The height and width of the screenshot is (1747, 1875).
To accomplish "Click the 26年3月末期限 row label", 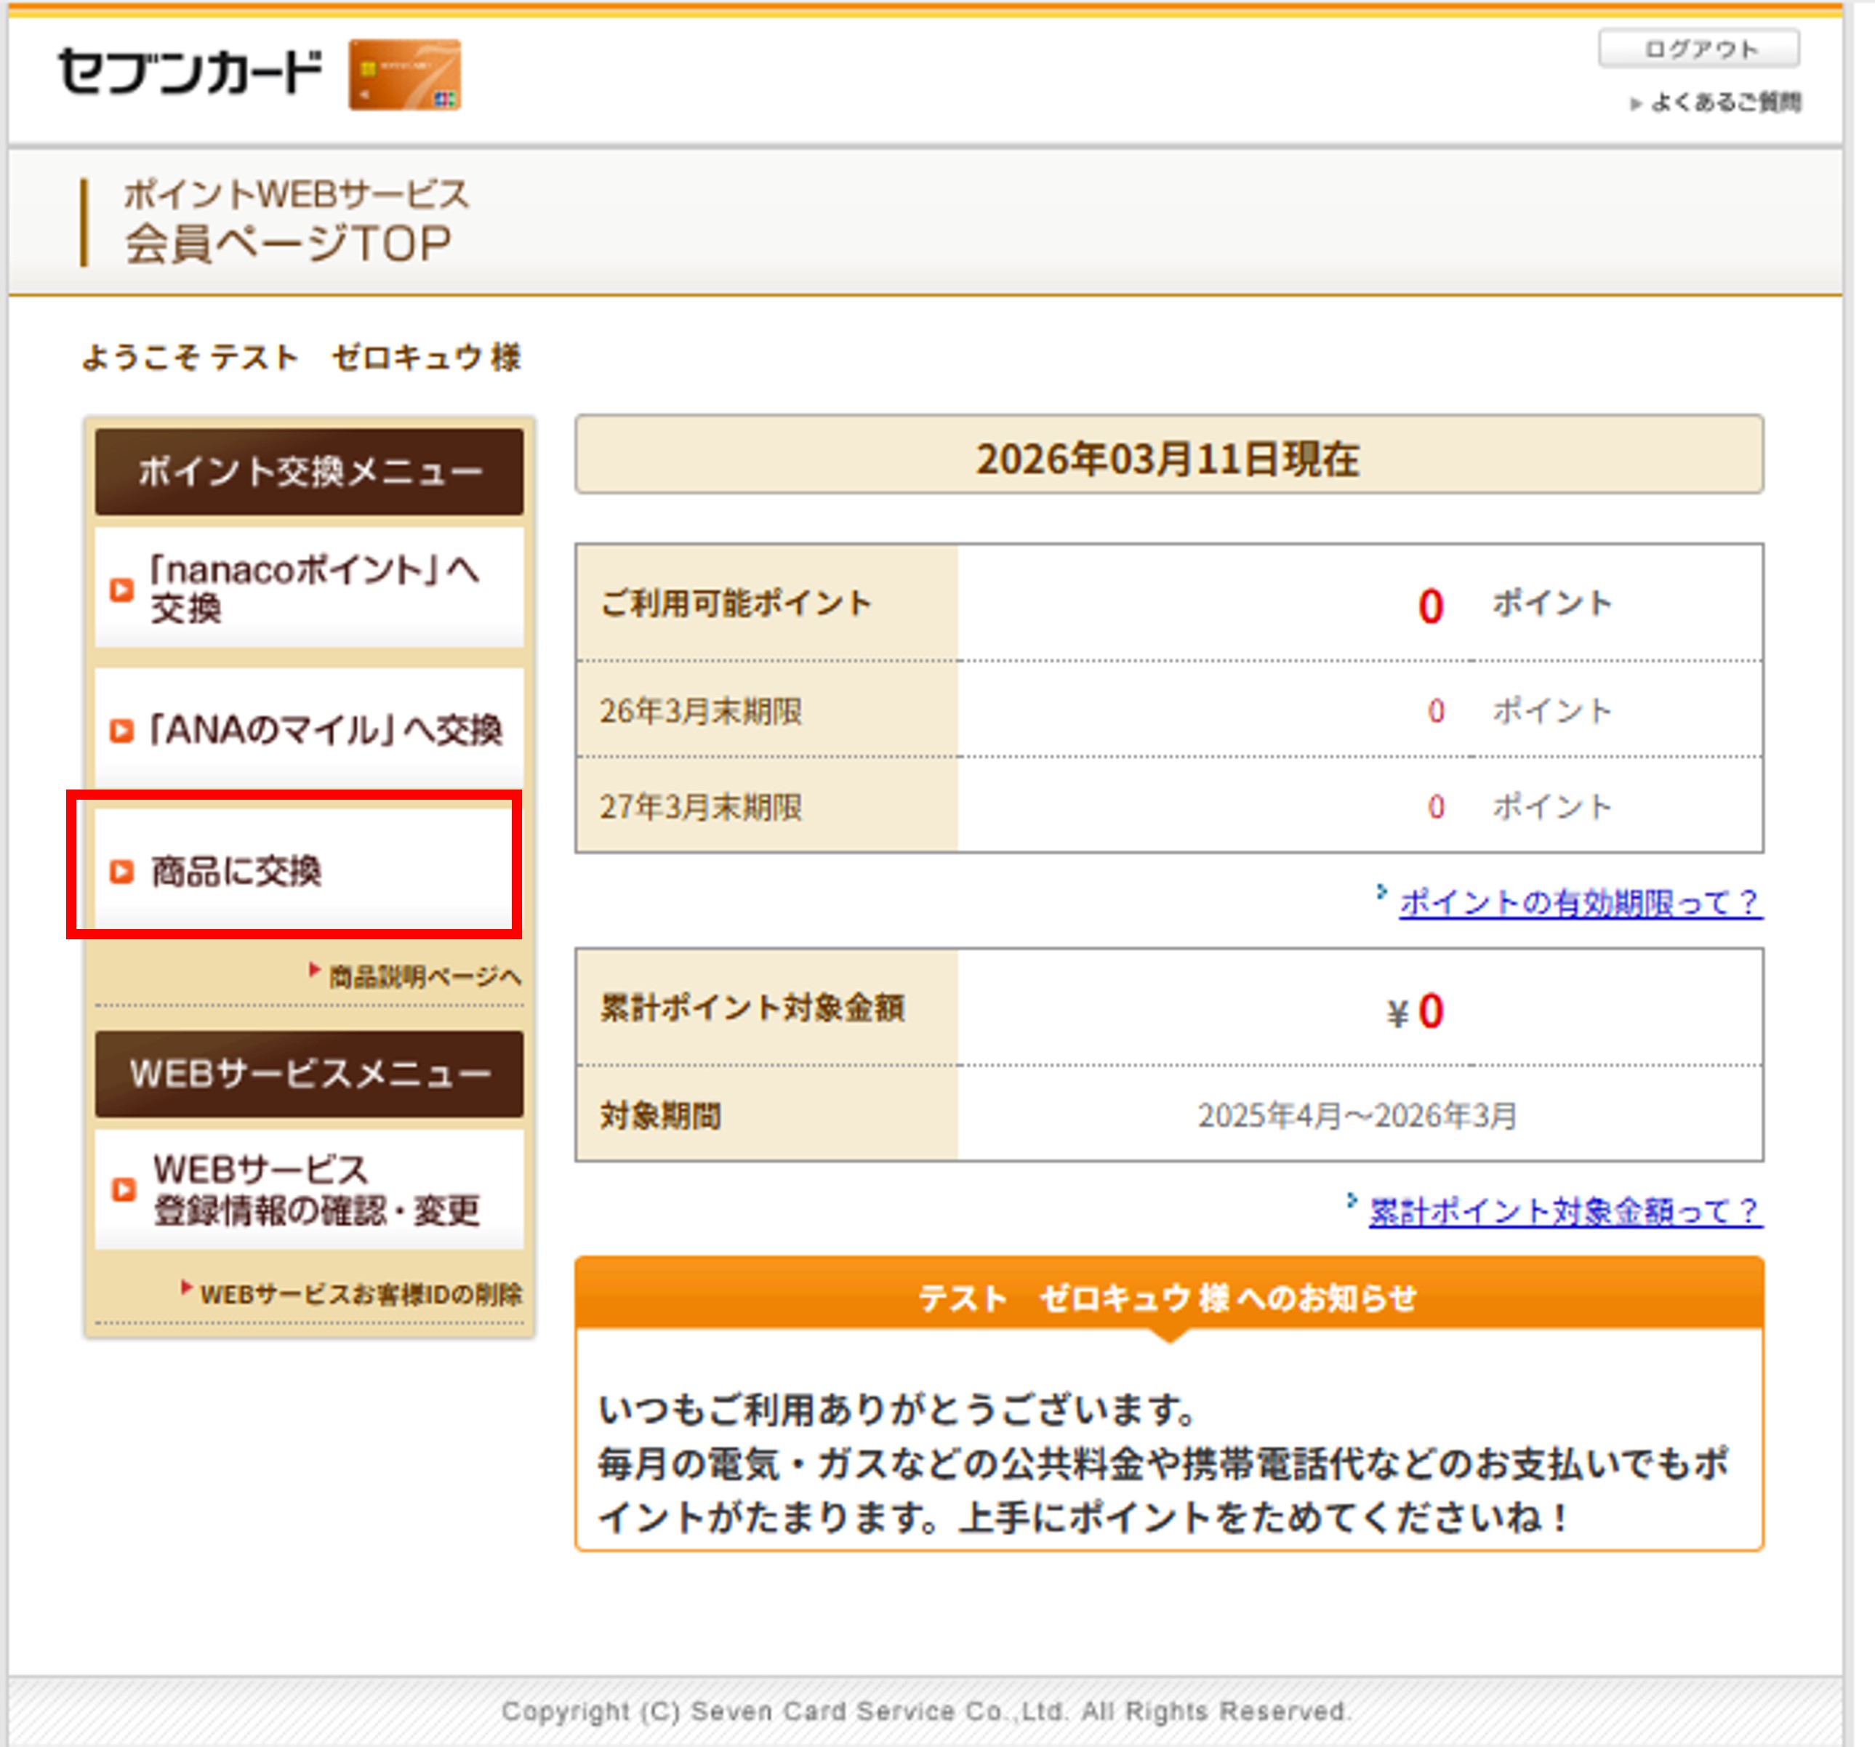I will click(701, 710).
